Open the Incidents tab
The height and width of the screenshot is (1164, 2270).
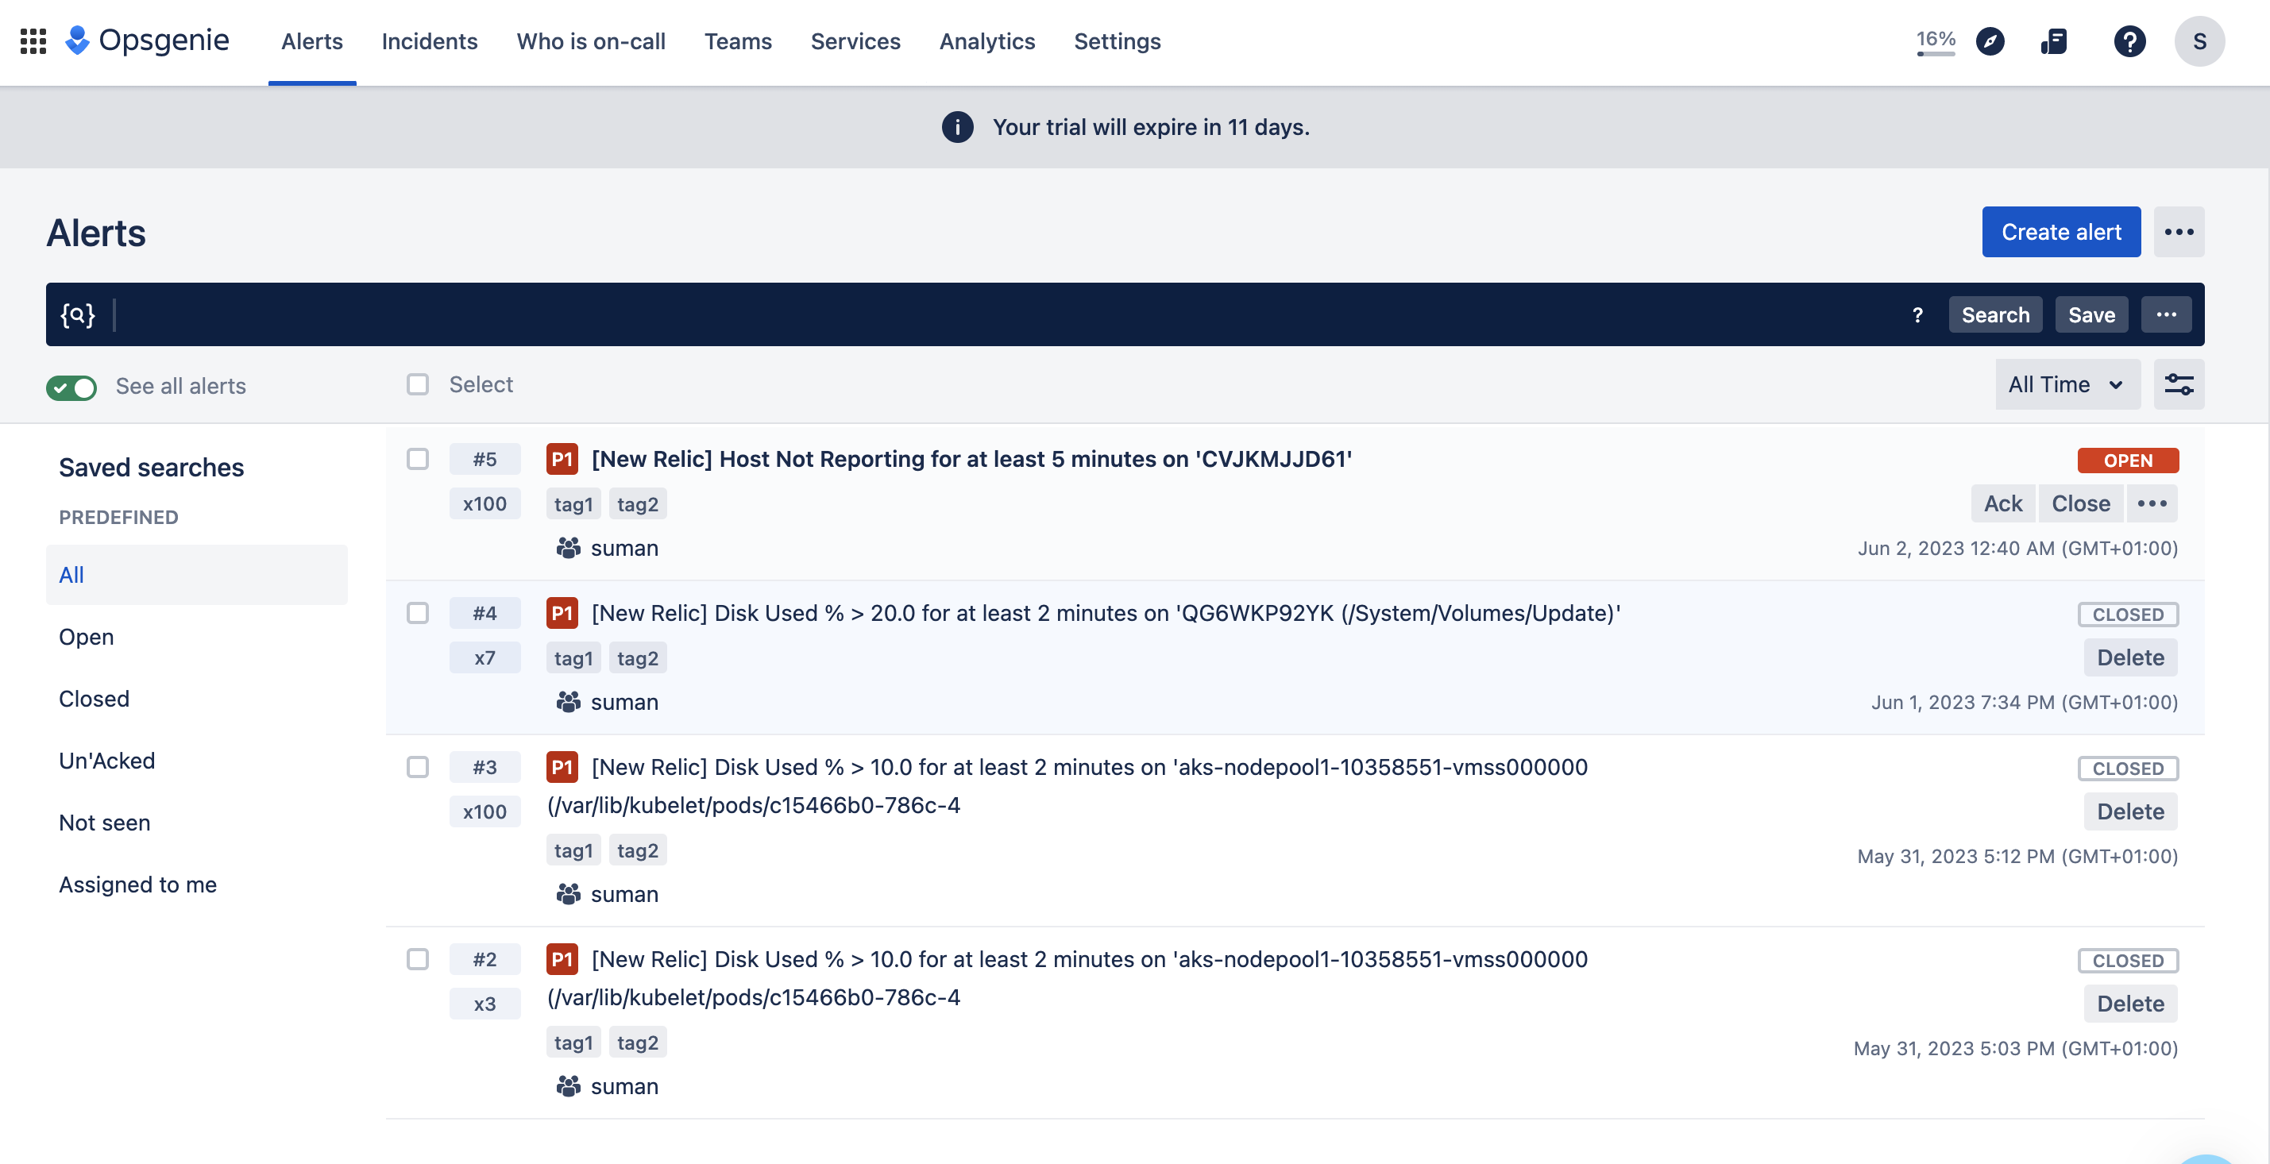(429, 41)
